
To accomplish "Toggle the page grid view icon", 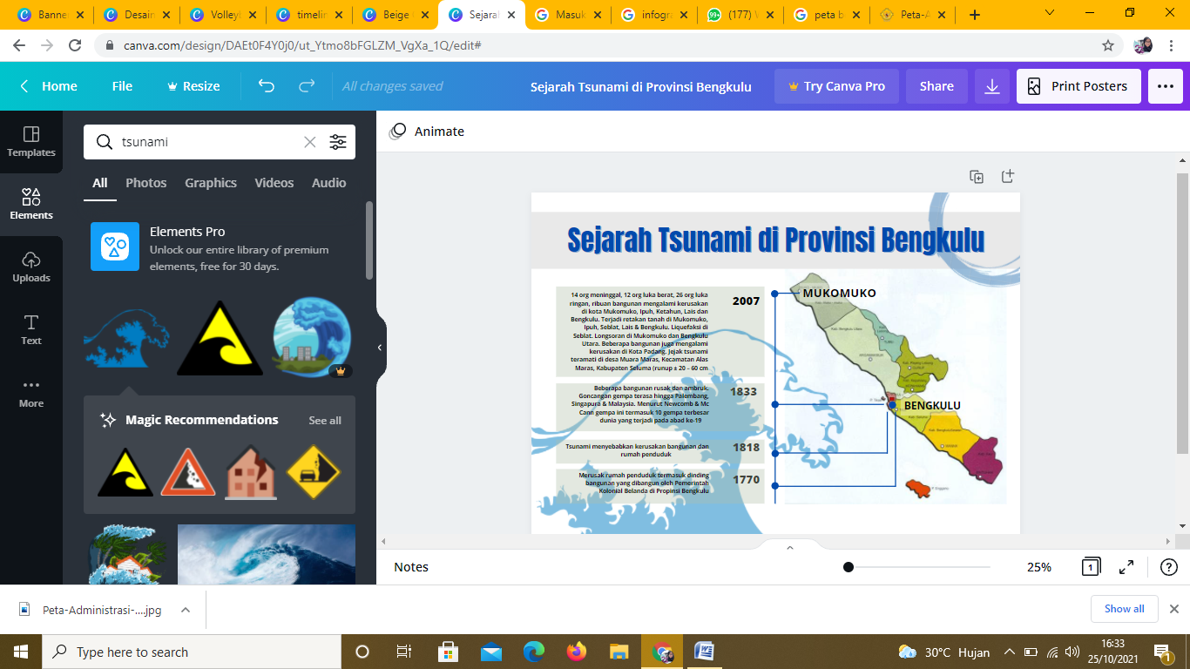I will pyautogui.click(x=1090, y=567).
